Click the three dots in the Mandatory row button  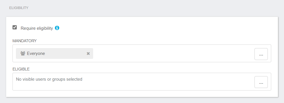point(261,55)
